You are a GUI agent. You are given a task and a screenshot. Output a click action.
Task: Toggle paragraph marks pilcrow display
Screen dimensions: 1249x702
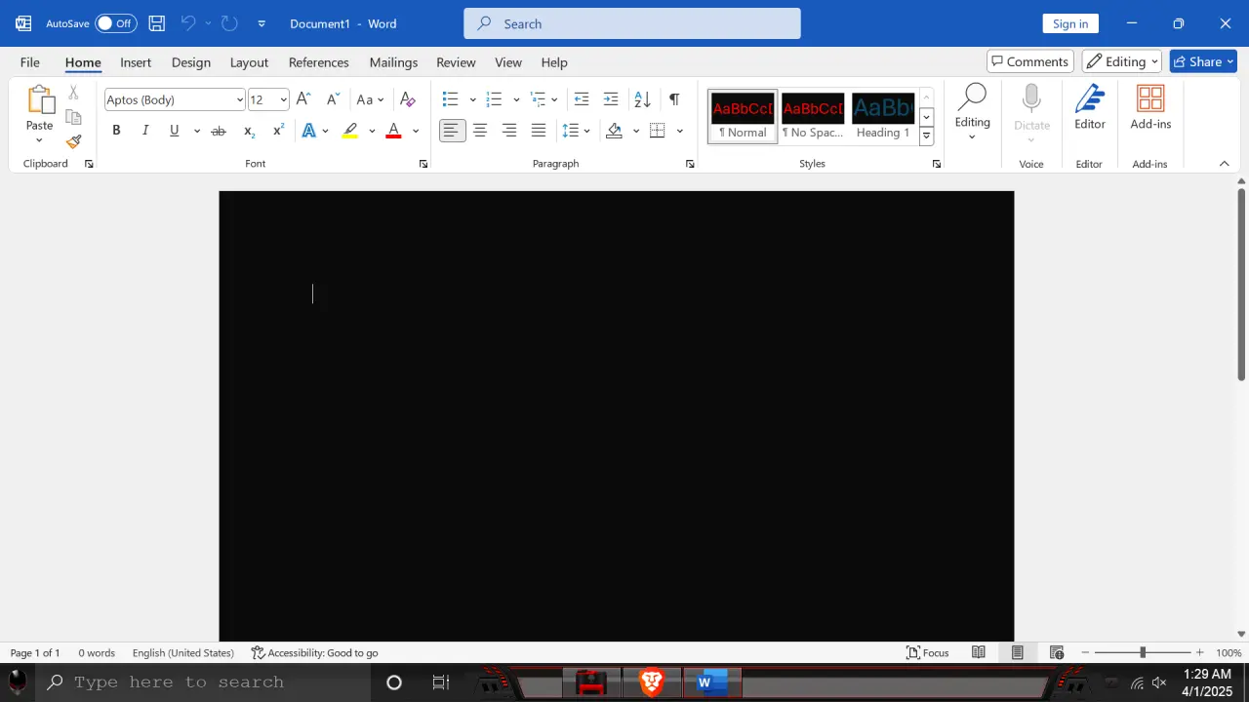(x=674, y=99)
